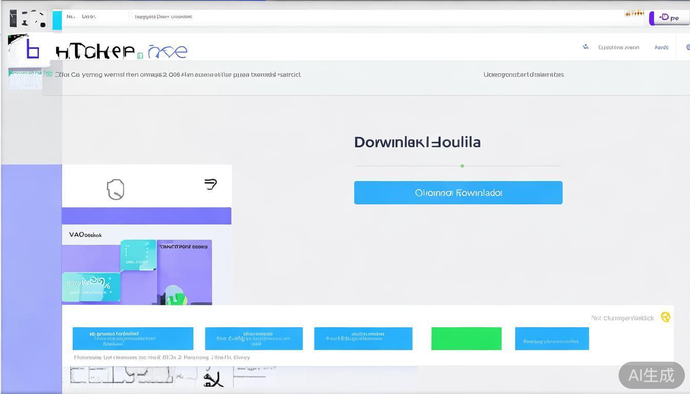Screen dimensions: 690x394
Task: Open the hamburger menu icon in the preview card
Action: (210, 184)
